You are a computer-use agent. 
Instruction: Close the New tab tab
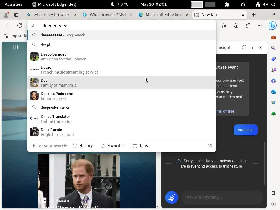[x=243, y=15]
